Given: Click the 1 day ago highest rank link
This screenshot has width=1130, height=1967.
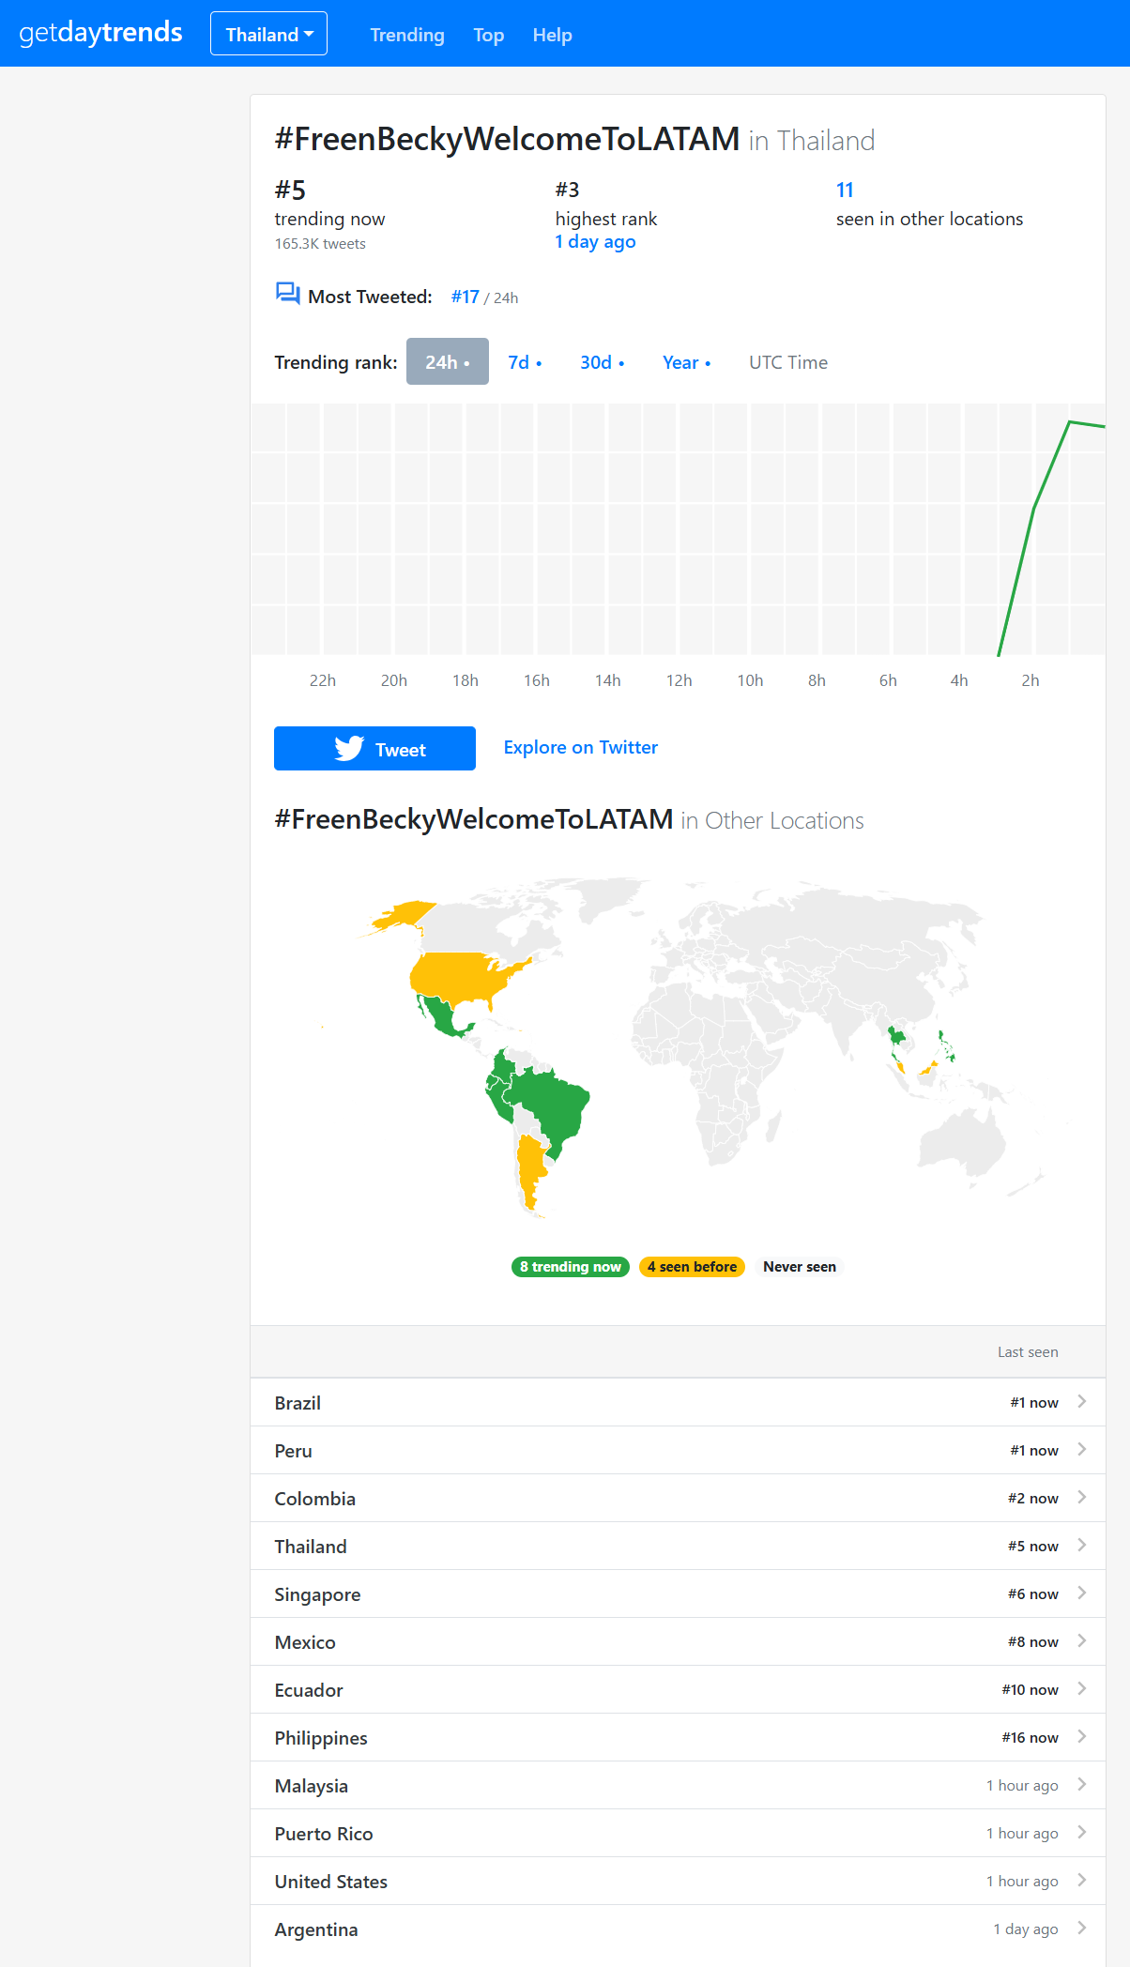Looking at the screenshot, I should (x=595, y=241).
